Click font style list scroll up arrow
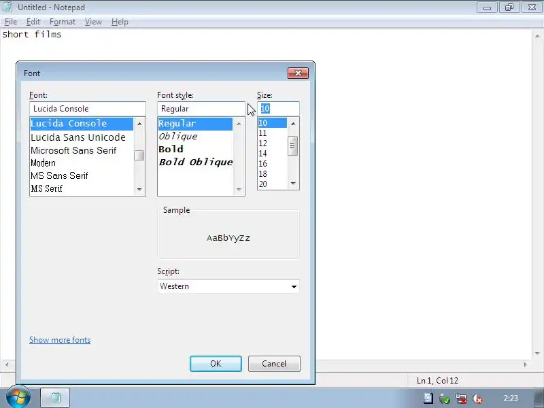Screen dimensions: 544x408 pyautogui.click(x=239, y=124)
